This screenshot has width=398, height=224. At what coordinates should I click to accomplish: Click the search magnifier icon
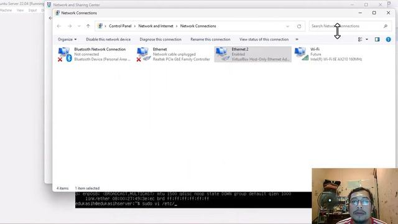386,26
